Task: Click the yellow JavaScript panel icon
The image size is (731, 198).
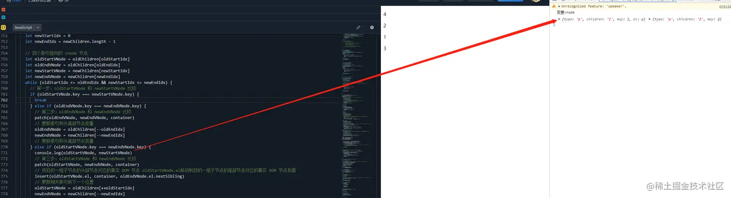Action: coord(3,28)
